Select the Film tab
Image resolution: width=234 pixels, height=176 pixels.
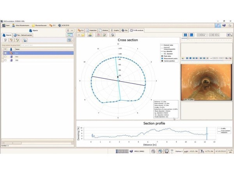point(125,30)
